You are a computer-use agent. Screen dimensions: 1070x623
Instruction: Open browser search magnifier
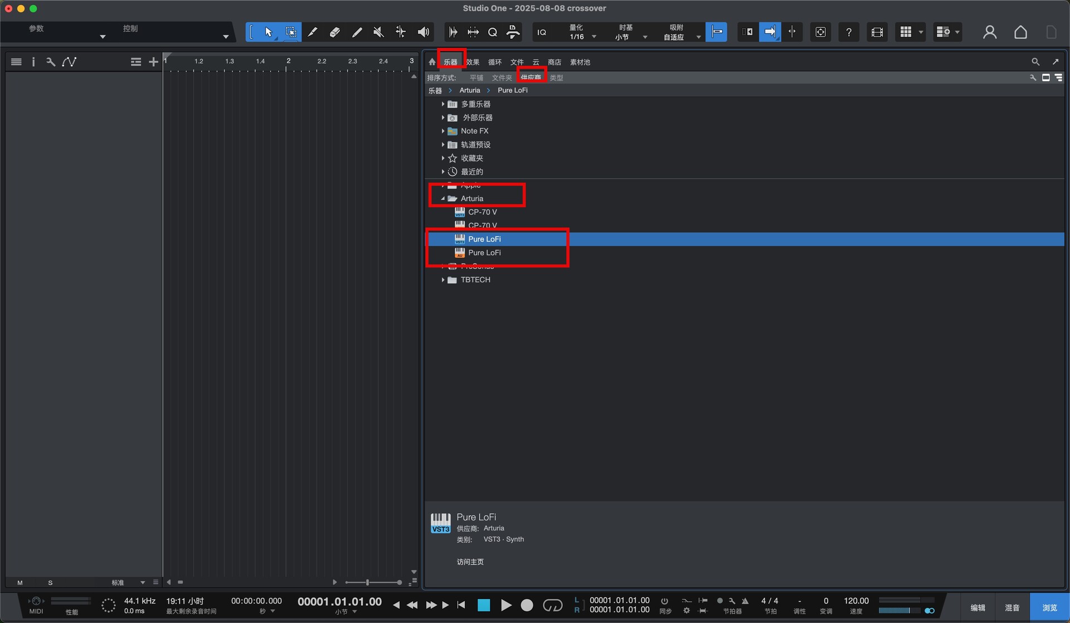[1035, 62]
